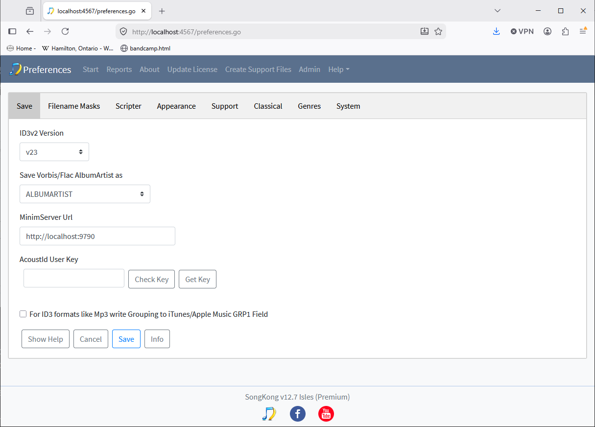
Task: Open Create Support Files nav link
Action: 258,70
